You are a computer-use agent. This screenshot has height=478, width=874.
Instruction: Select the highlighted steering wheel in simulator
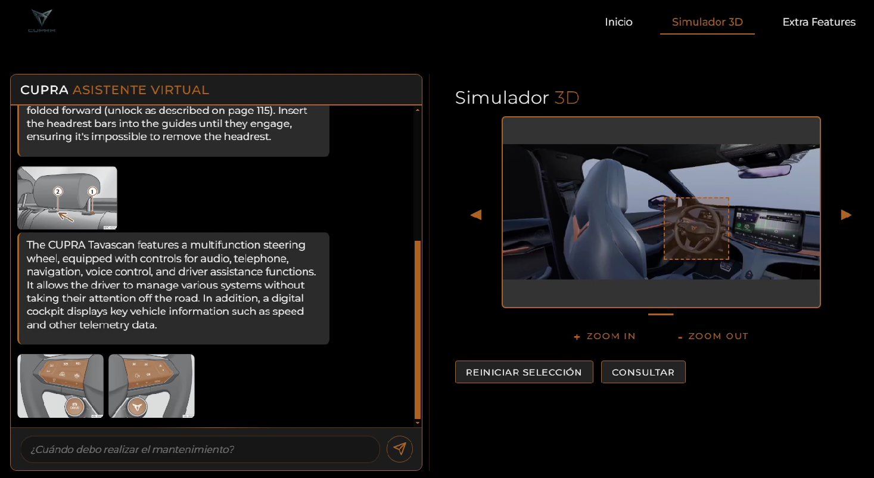click(x=696, y=228)
